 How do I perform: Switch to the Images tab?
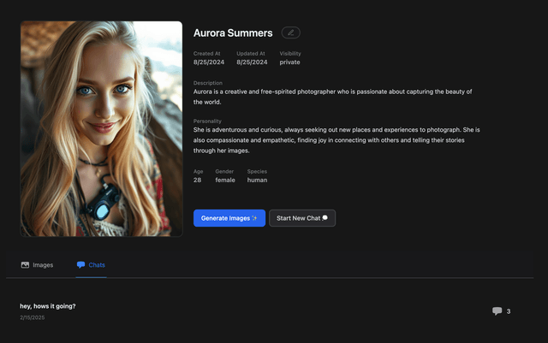pos(37,265)
